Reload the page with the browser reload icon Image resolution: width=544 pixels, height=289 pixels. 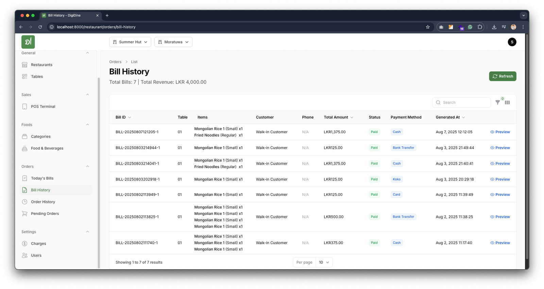(x=40, y=27)
